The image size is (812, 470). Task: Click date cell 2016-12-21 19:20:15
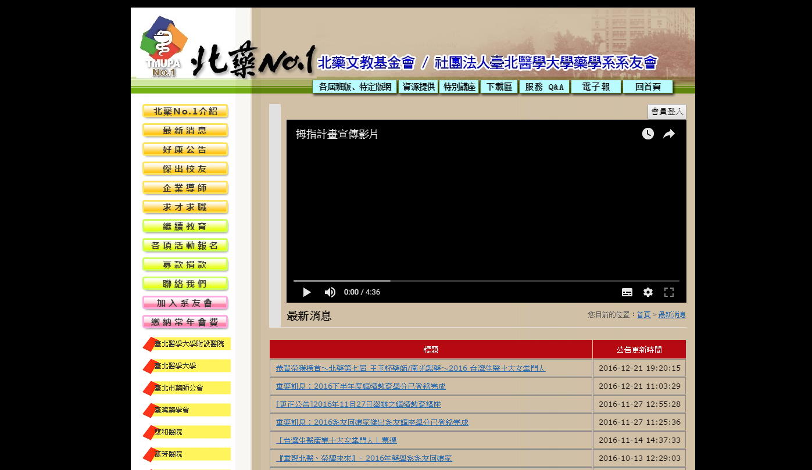point(639,368)
